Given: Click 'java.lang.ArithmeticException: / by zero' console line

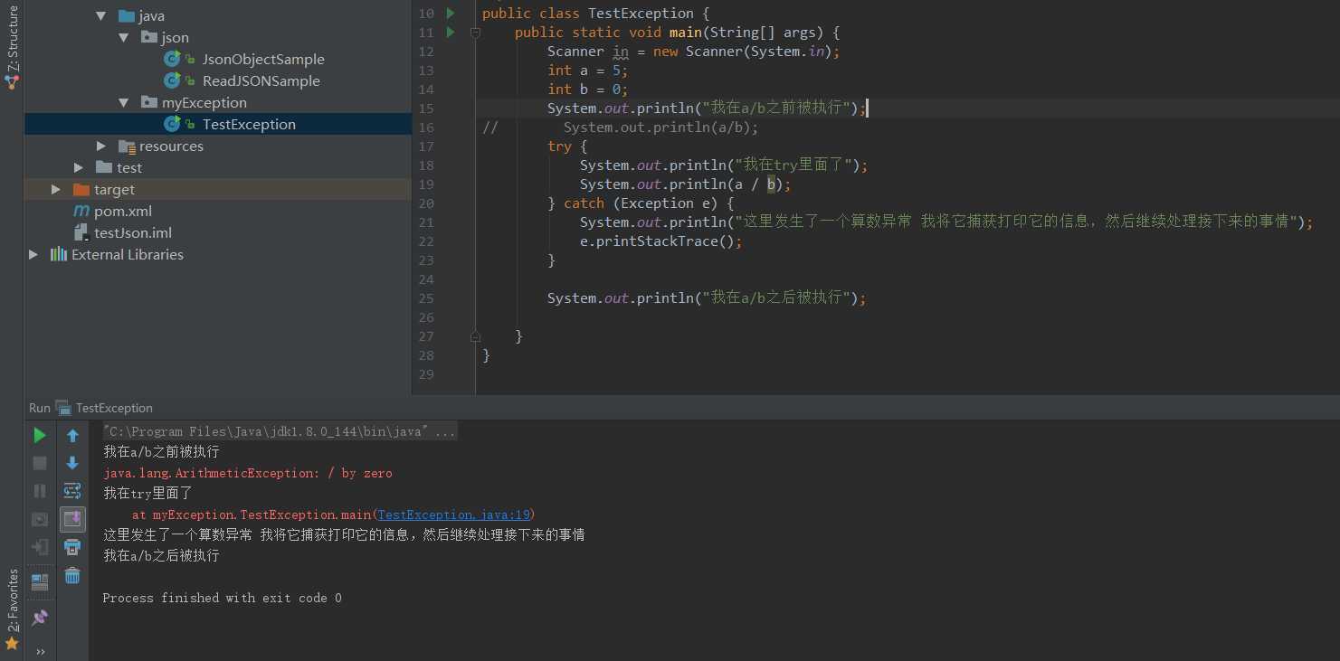Looking at the screenshot, I should [247, 473].
